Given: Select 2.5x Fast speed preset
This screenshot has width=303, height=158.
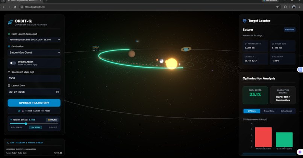Looking at the screenshot, I should (53, 127).
